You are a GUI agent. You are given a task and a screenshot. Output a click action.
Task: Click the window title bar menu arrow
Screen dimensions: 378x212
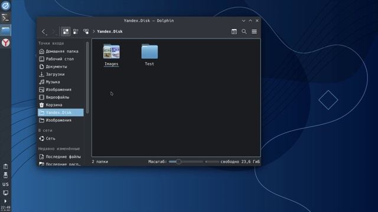[243, 21]
